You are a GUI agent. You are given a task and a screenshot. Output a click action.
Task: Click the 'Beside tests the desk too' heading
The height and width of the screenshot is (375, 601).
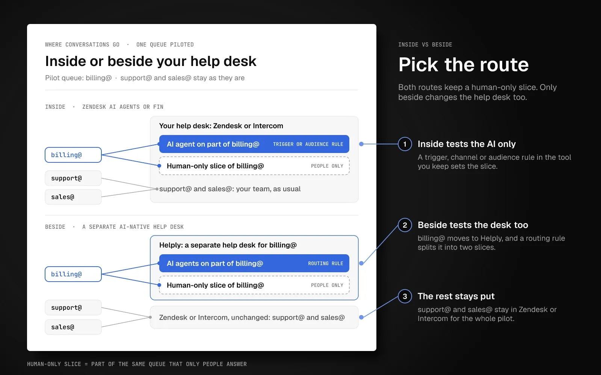(x=473, y=225)
